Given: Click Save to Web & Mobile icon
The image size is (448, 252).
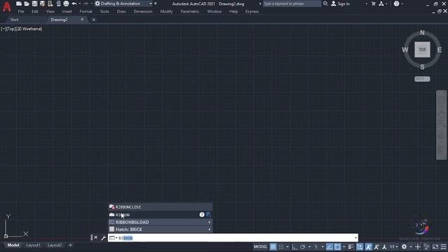Looking at the screenshot, I should [58, 3].
